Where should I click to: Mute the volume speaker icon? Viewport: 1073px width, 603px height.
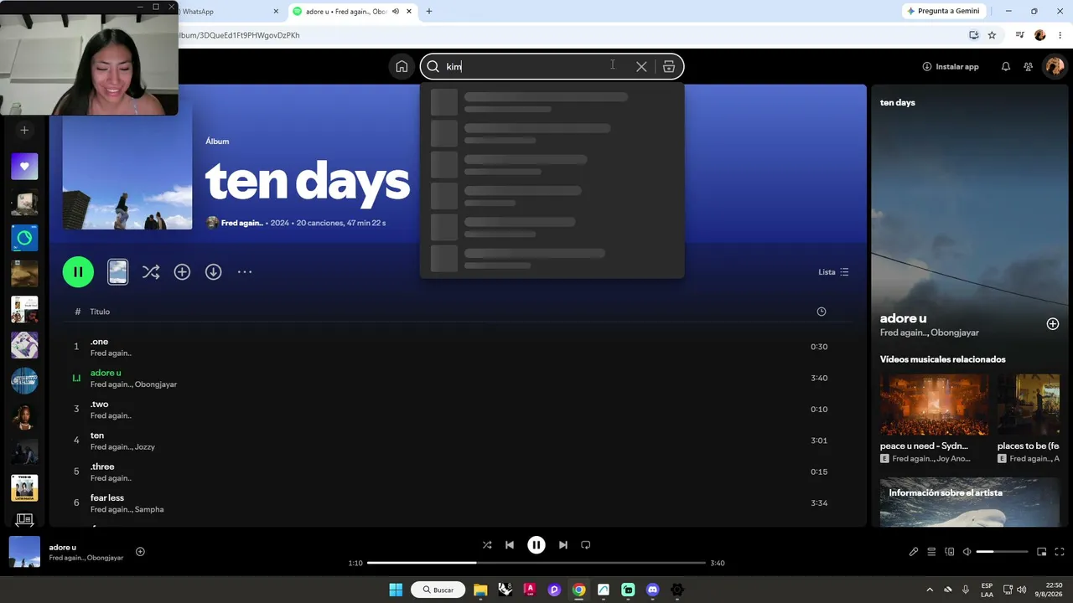pos(967,552)
